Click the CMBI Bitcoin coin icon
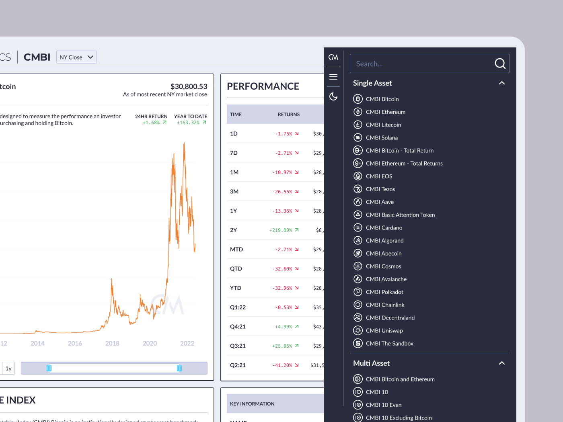The image size is (563, 422). coord(358,99)
